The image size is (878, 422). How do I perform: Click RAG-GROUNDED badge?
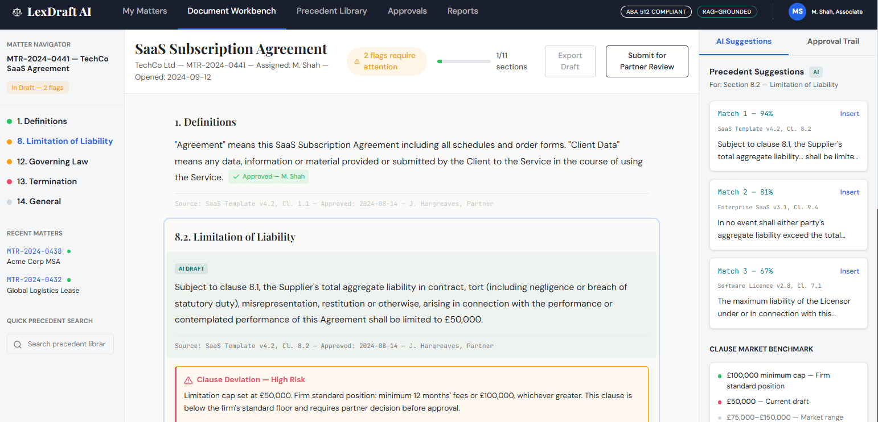(x=727, y=11)
